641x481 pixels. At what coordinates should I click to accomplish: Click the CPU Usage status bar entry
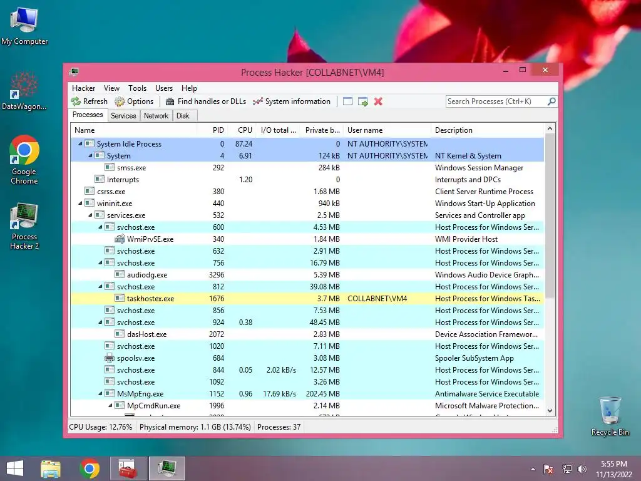(x=101, y=427)
